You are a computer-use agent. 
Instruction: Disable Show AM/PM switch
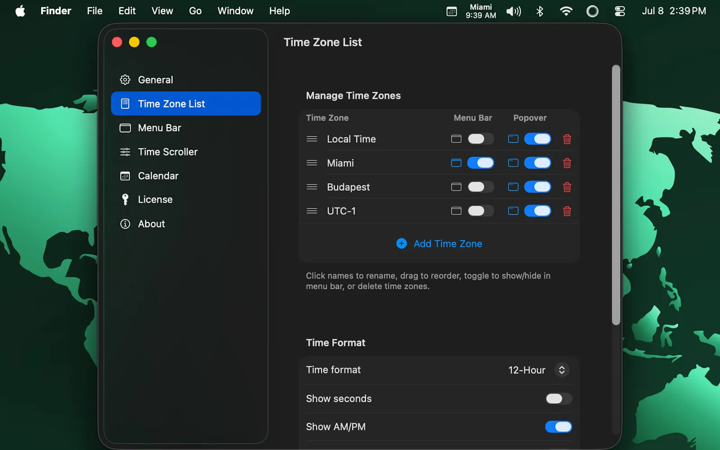pyautogui.click(x=558, y=427)
